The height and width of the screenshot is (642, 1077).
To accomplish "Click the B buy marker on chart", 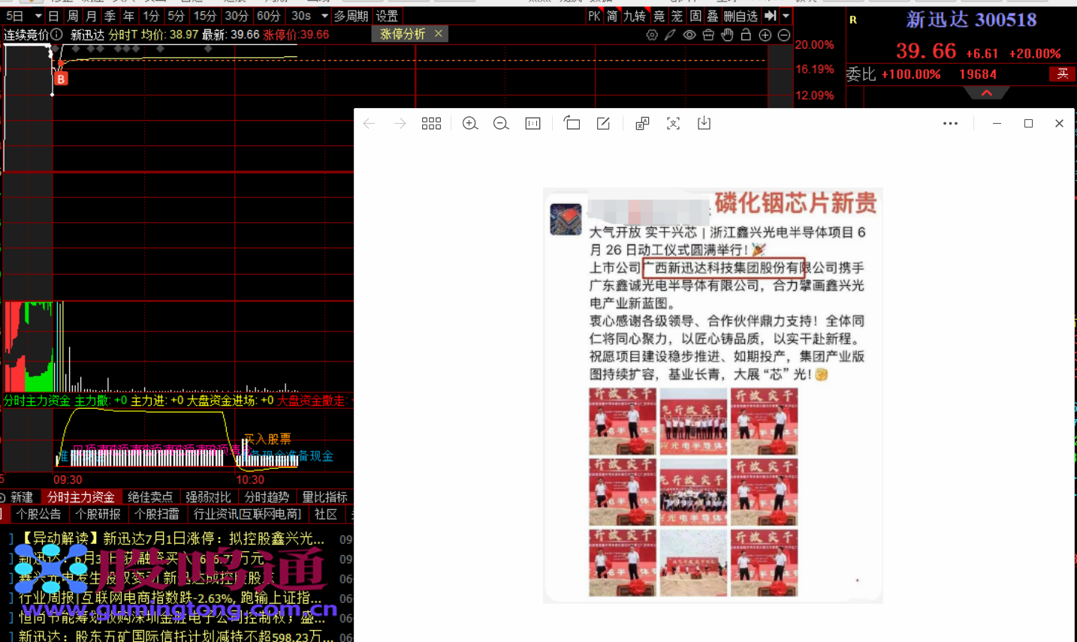I will click(x=62, y=79).
